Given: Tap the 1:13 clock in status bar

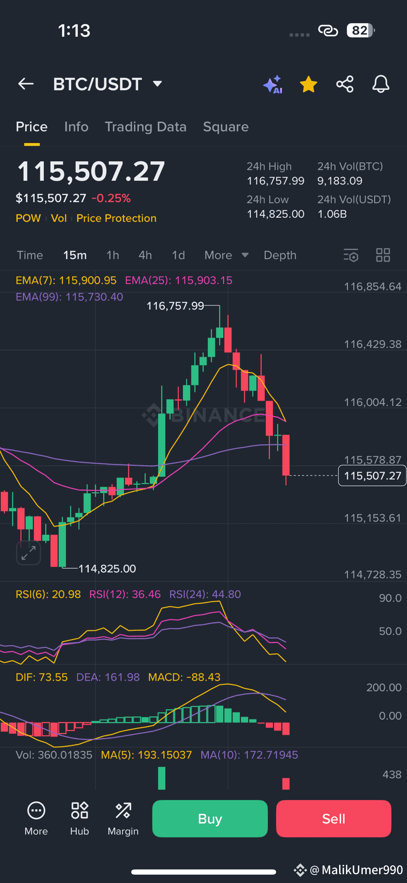Looking at the screenshot, I should [x=74, y=31].
